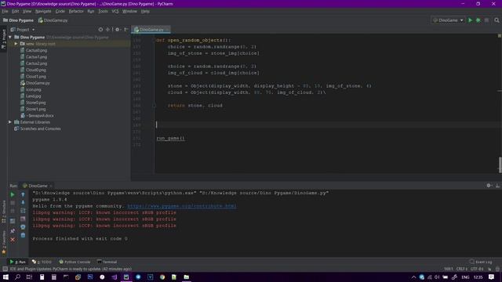Hide the Project panel with hide icon
The image size is (502, 282).
click(126, 30)
